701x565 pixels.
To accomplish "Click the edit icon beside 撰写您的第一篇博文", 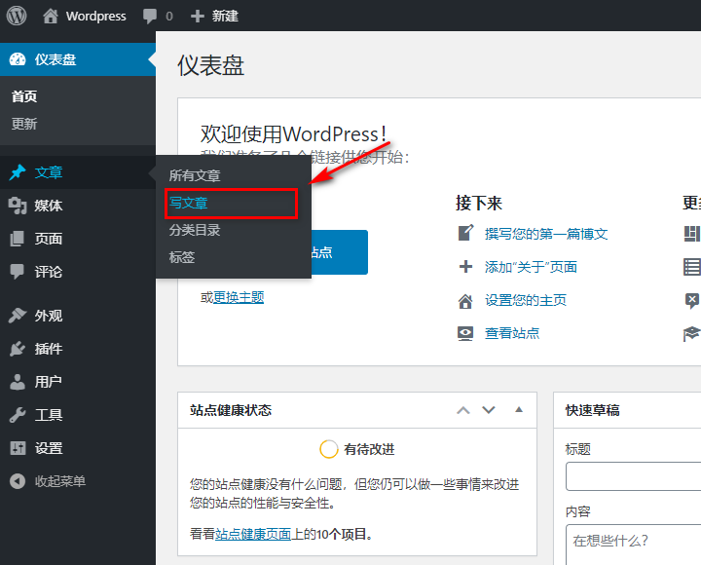I will click(x=465, y=233).
